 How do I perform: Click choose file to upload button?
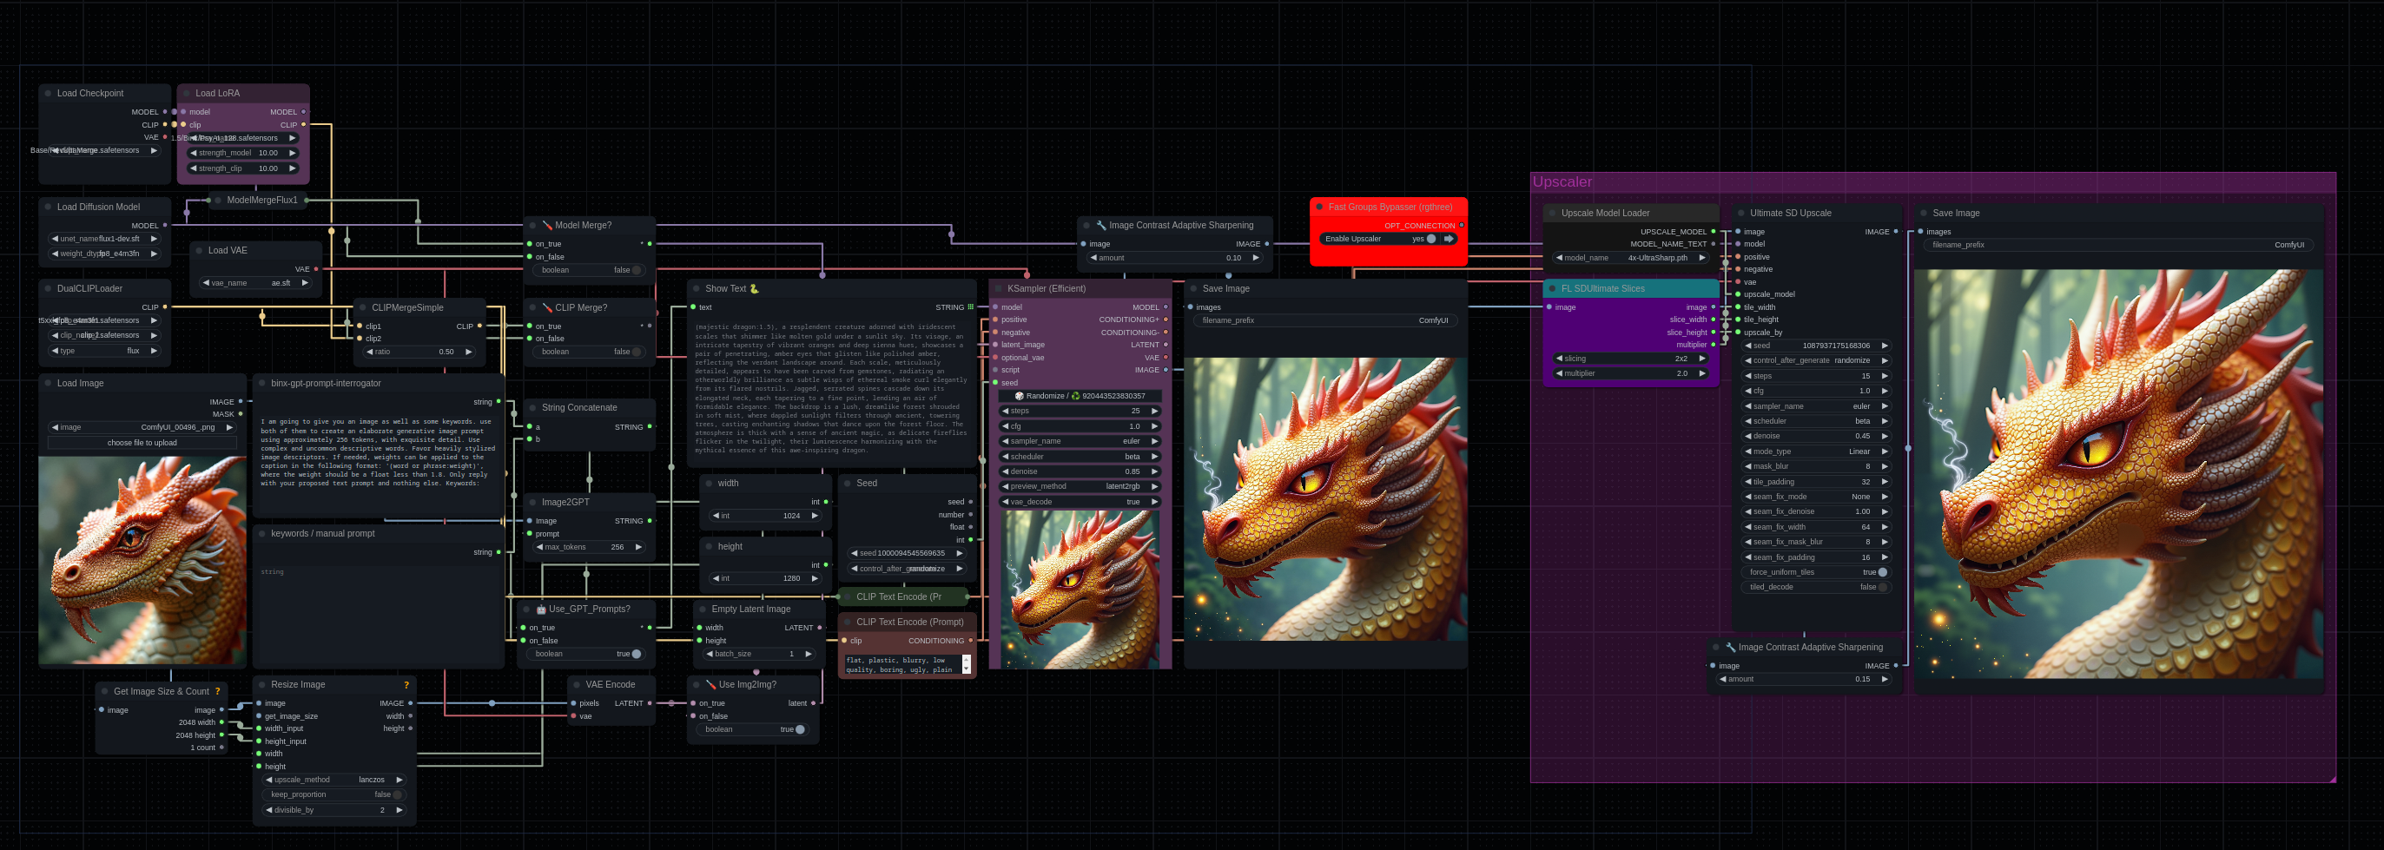click(x=142, y=443)
